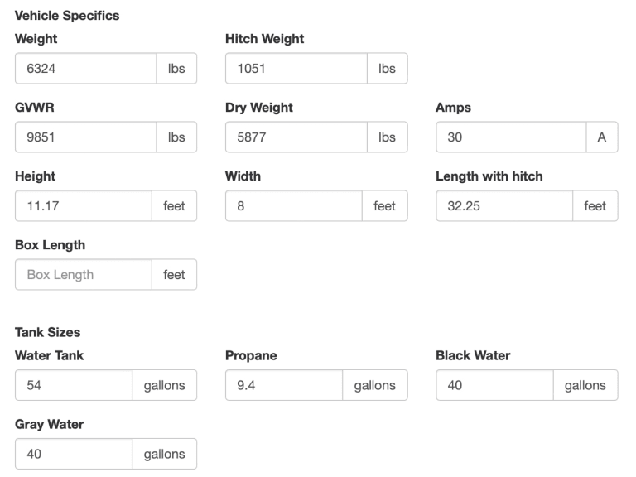Select the Black Water field

[494, 385]
